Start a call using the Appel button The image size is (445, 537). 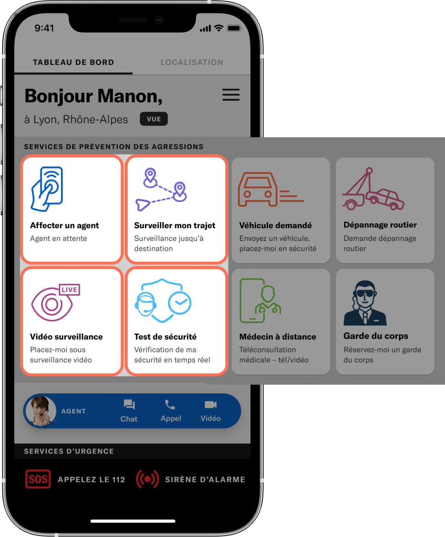(171, 411)
